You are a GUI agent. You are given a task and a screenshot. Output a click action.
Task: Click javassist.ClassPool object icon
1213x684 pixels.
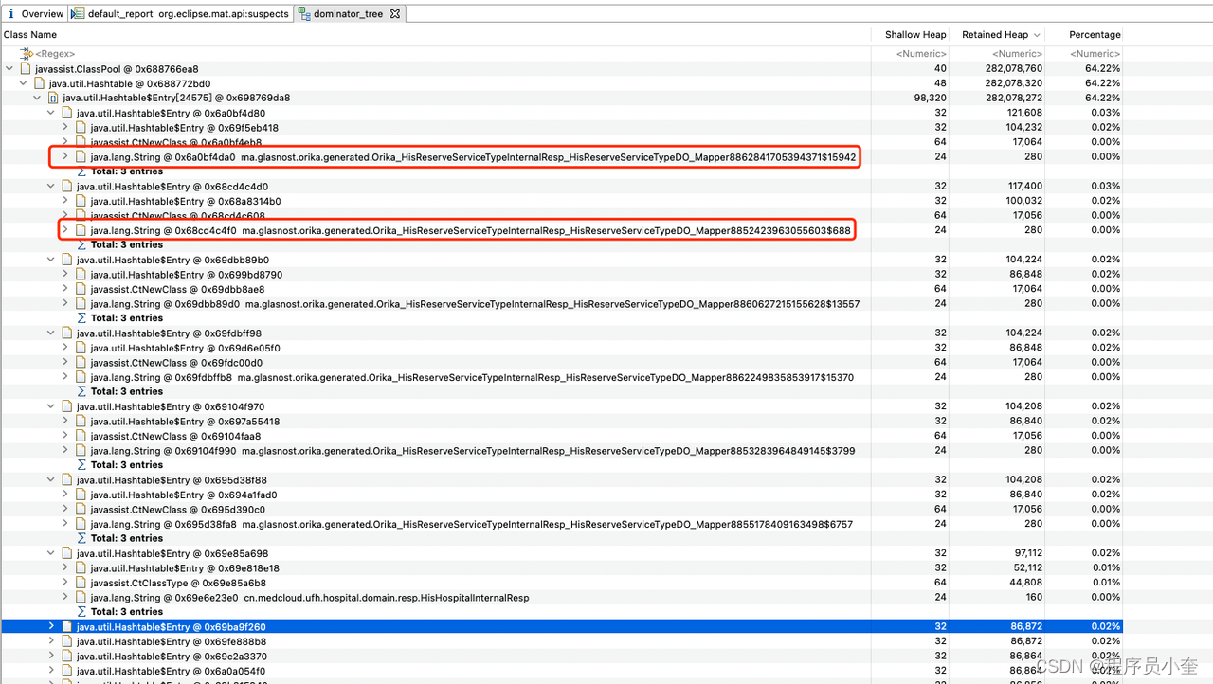click(25, 69)
